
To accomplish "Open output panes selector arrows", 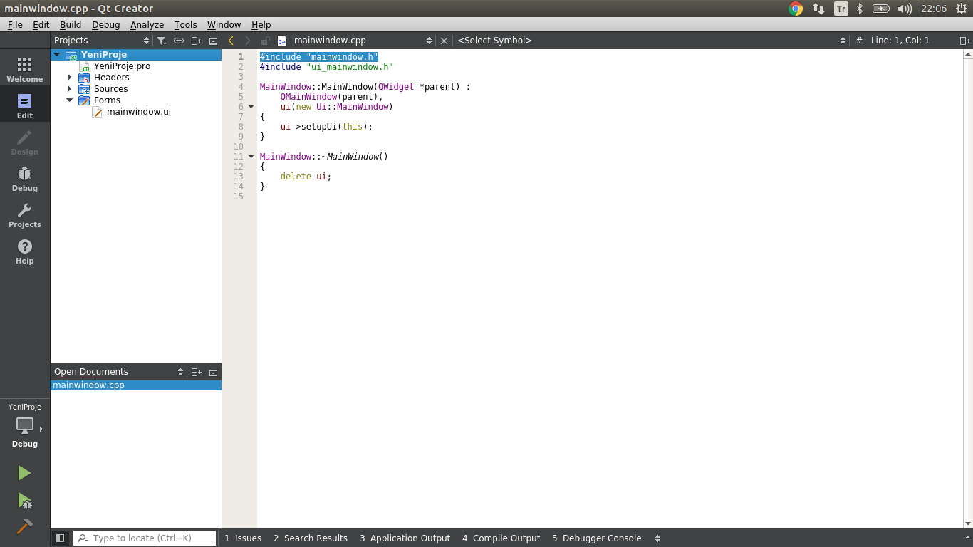I will coord(657,538).
